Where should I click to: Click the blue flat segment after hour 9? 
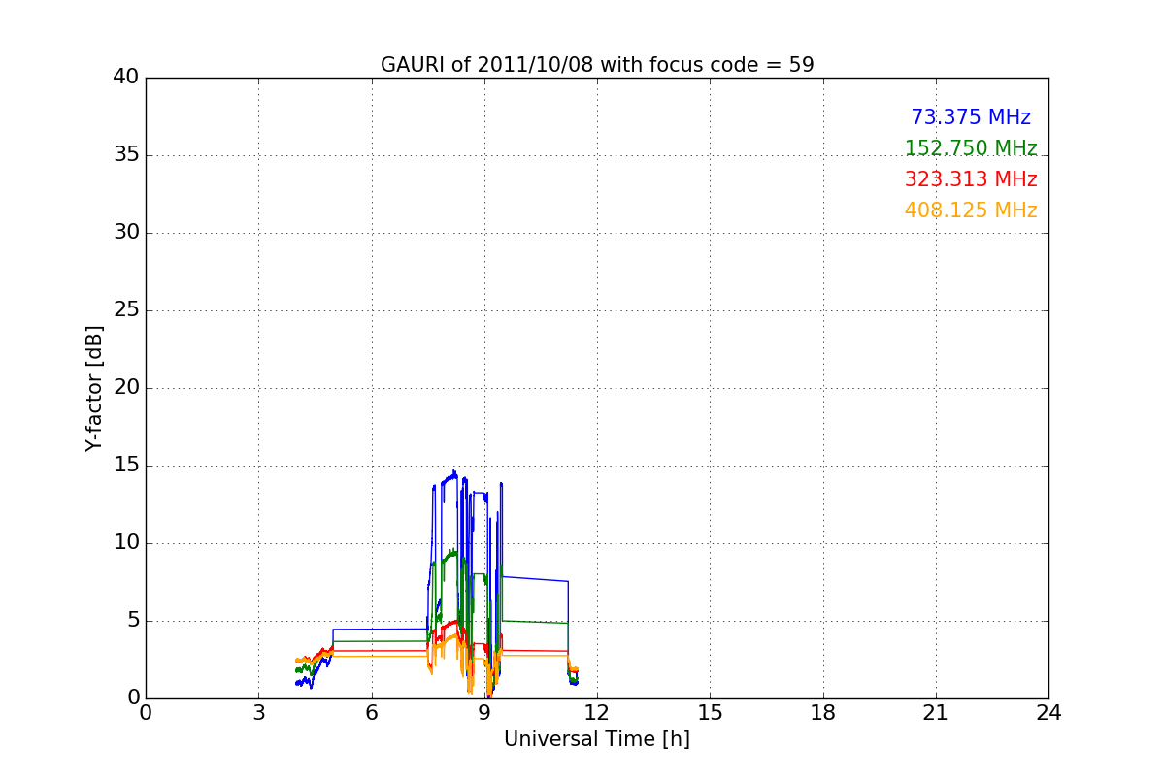tap(535, 579)
